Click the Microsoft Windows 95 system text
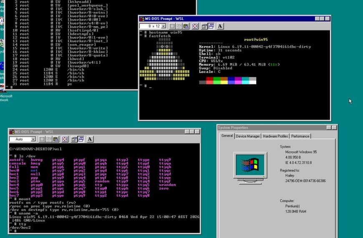The image size is (363, 238). coord(301,152)
